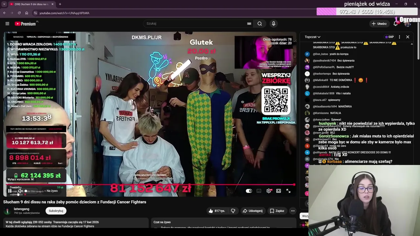Image resolution: width=420 pixels, height=236 pixels.
Task: Open the latwogang channel name link
Action: coord(21,209)
